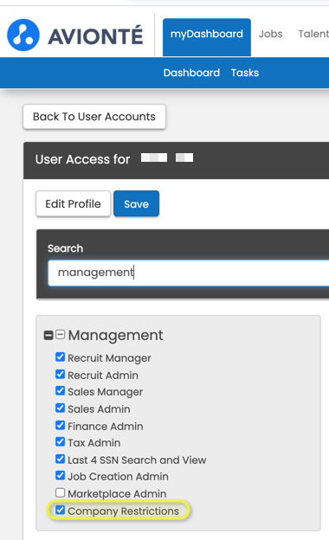This screenshot has width=329, height=540.
Task: Click the Company Restrictions label text
Action: tap(123, 511)
